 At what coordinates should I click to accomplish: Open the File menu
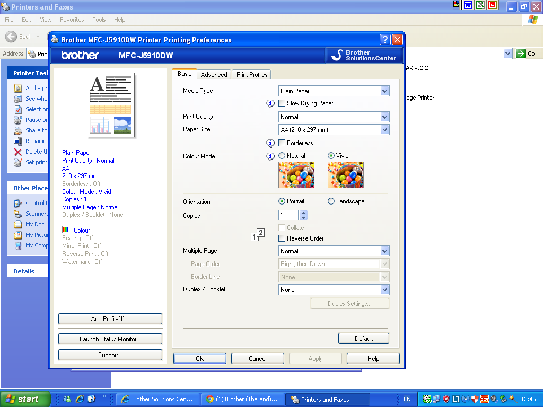[x=9, y=20]
